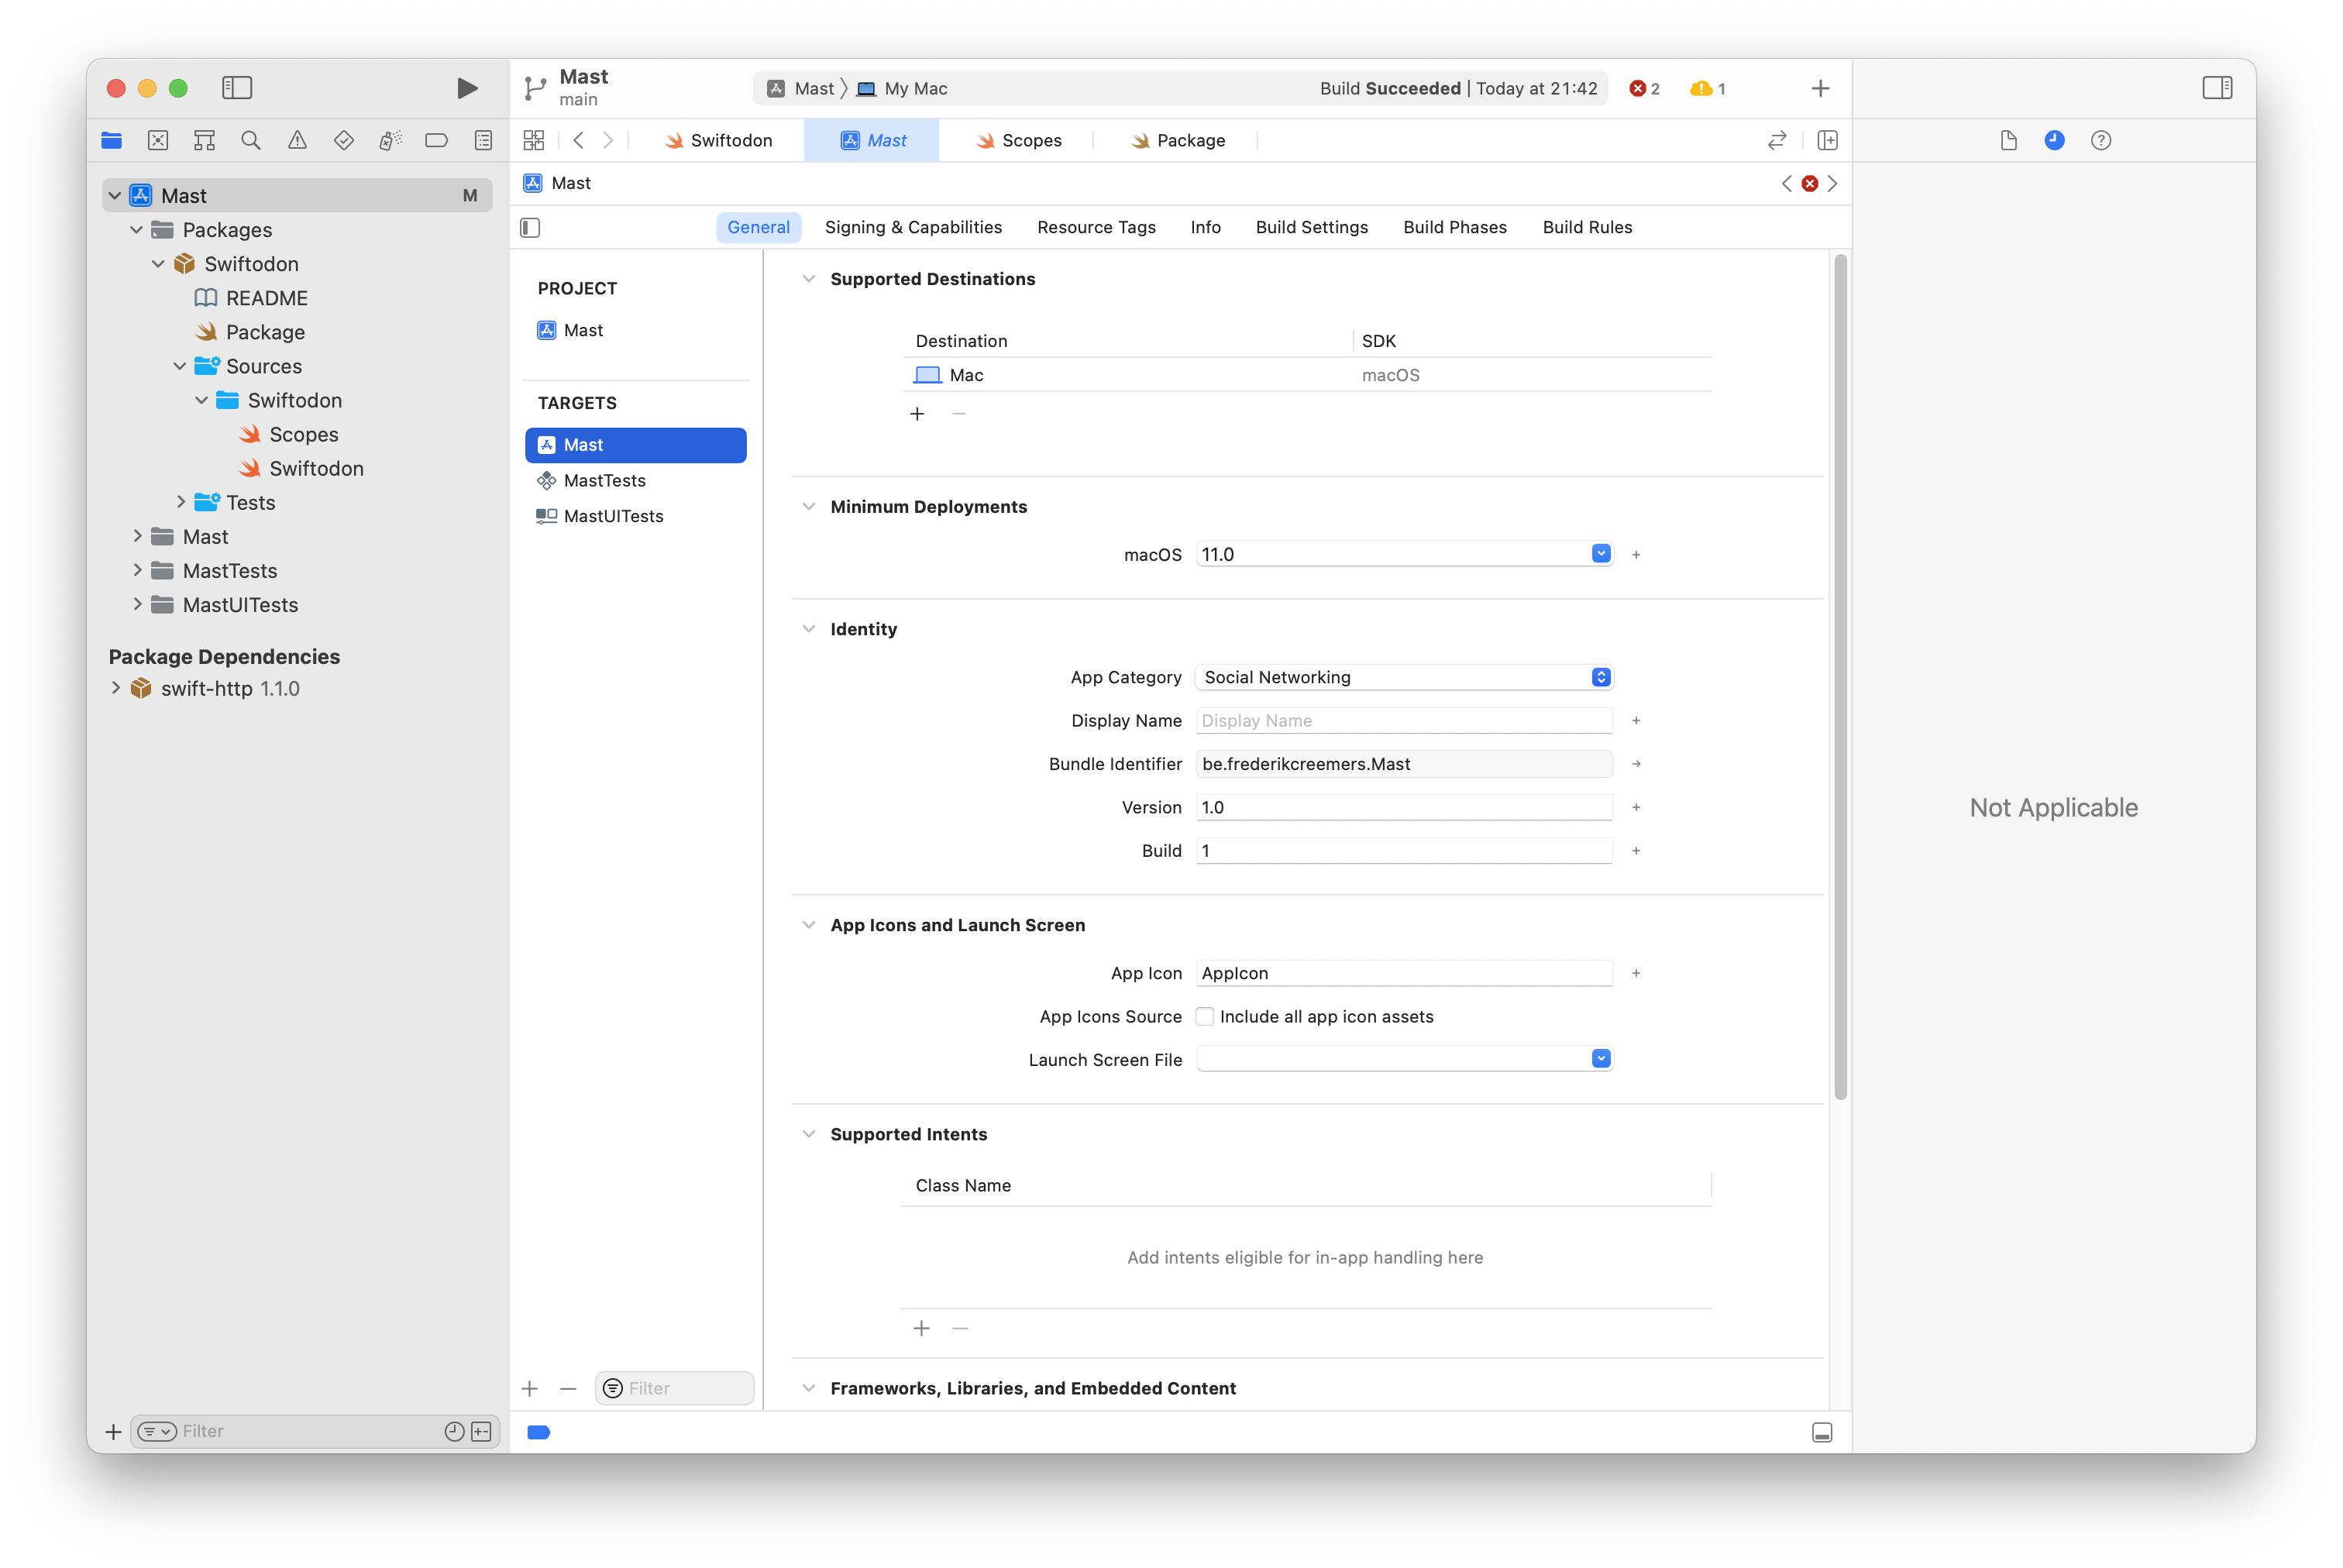Image resolution: width=2343 pixels, height=1568 pixels.
Task: Jump to next issue arrow
Action: (1832, 183)
